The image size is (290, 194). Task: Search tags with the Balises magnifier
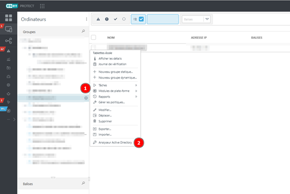[x=83, y=183]
